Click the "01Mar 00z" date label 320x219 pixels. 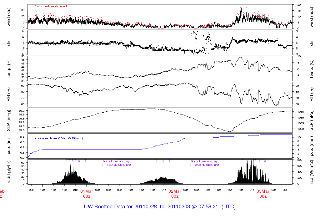(x=87, y=194)
